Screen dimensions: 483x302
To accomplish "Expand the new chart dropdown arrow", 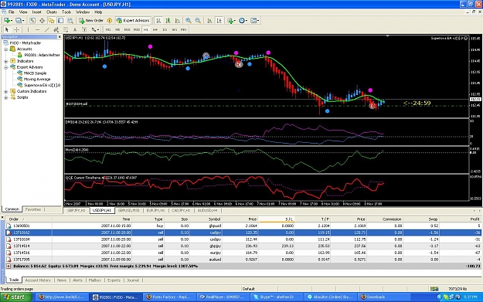I will point(12,21).
